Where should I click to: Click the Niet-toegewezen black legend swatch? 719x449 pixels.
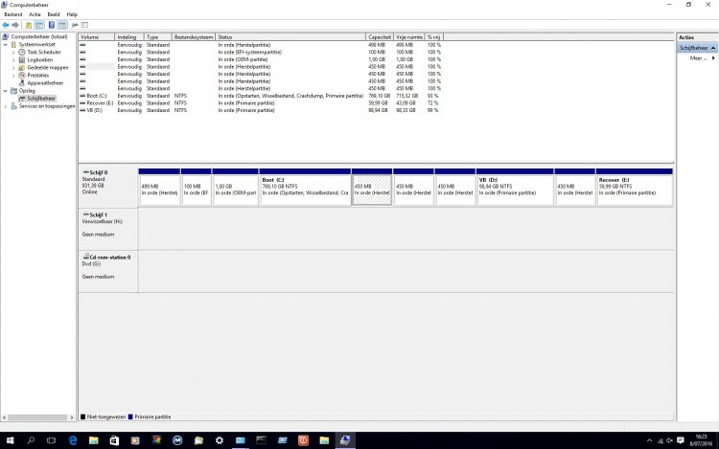pos(83,417)
